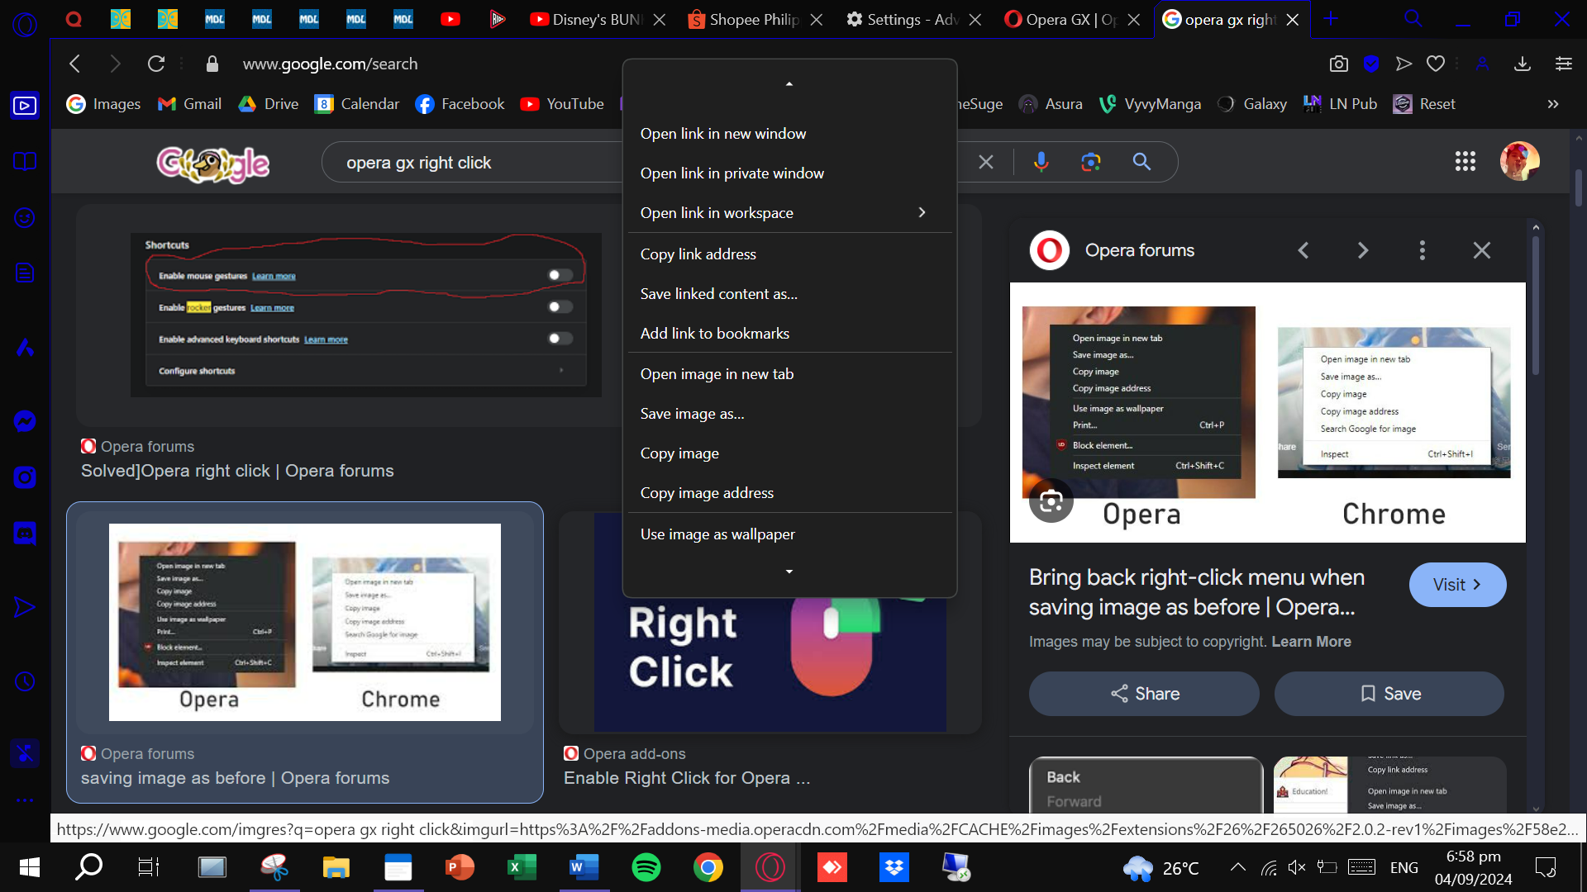The width and height of the screenshot is (1587, 892).
Task: Open Discord in the sidebar
Action: [x=25, y=534]
